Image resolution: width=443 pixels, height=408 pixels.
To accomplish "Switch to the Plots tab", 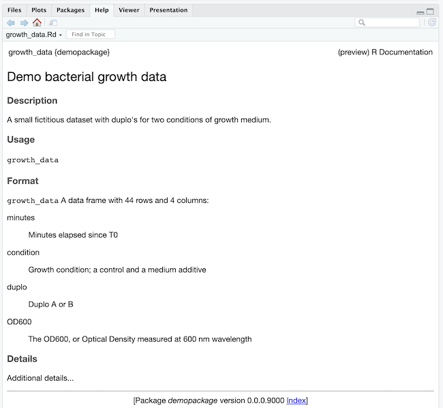I will tap(39, 10).
